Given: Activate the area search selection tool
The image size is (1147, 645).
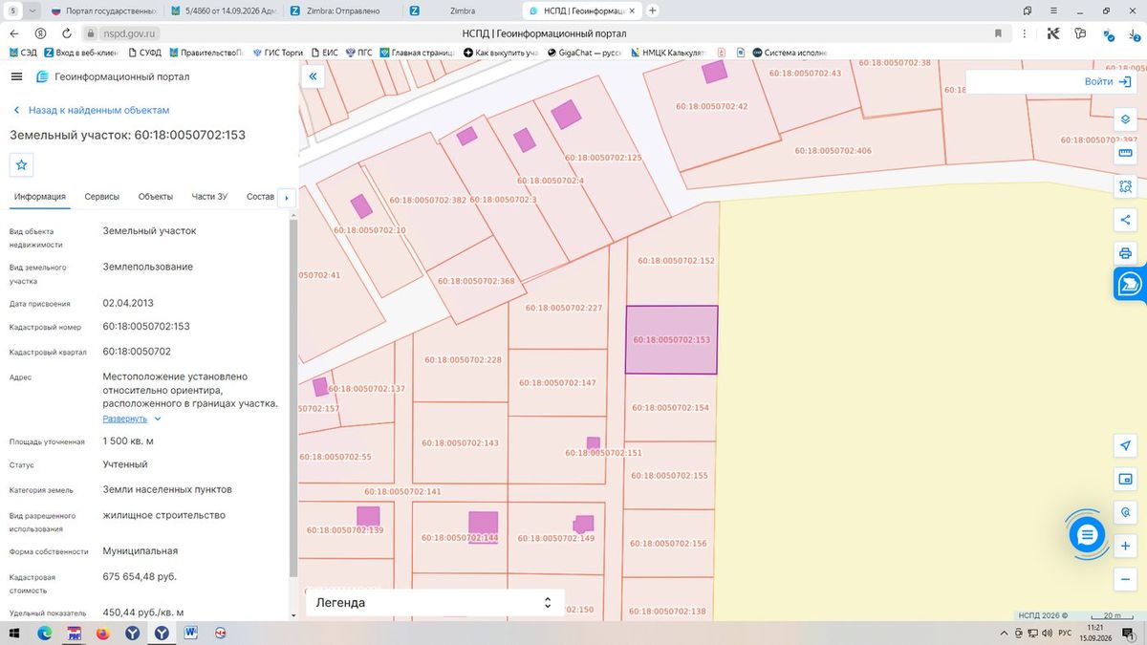Looking at the screenshot, I should (1125, 186).
